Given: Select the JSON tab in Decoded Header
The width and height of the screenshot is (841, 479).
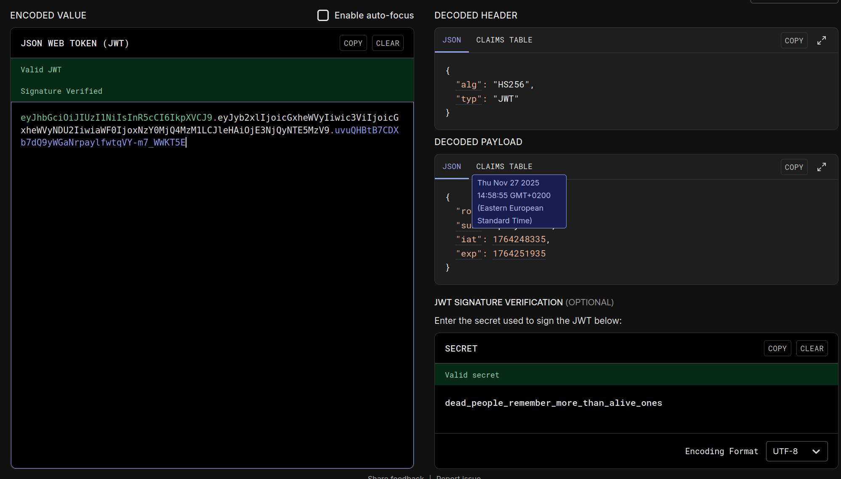Looking at the screenshot, I should (x=452, y=40).
